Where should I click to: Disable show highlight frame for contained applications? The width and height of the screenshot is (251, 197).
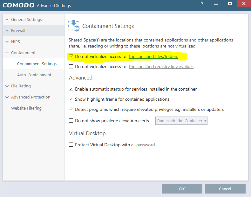[x=71, y=99]
